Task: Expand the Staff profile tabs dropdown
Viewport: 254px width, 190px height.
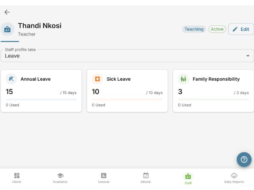Action: (127, 56)
